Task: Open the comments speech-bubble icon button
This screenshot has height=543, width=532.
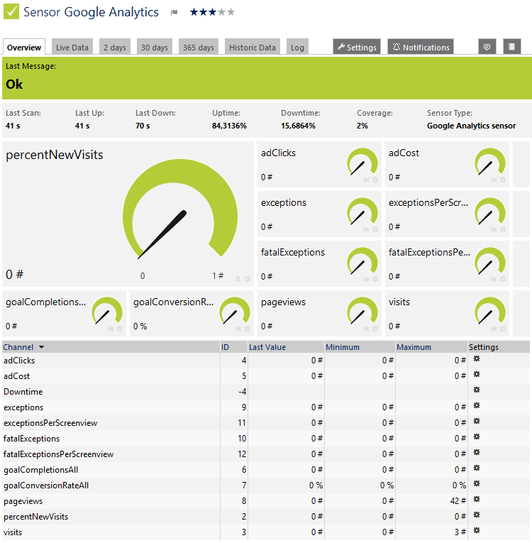Action: (487, 47)
